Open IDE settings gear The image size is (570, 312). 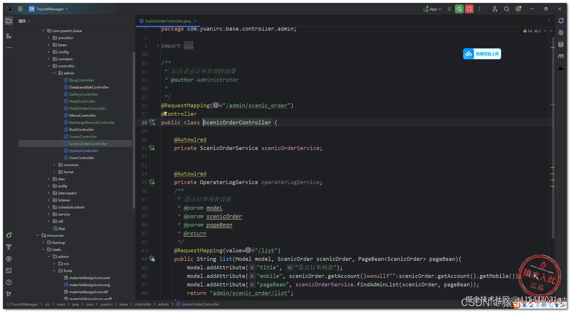[519, 9]
